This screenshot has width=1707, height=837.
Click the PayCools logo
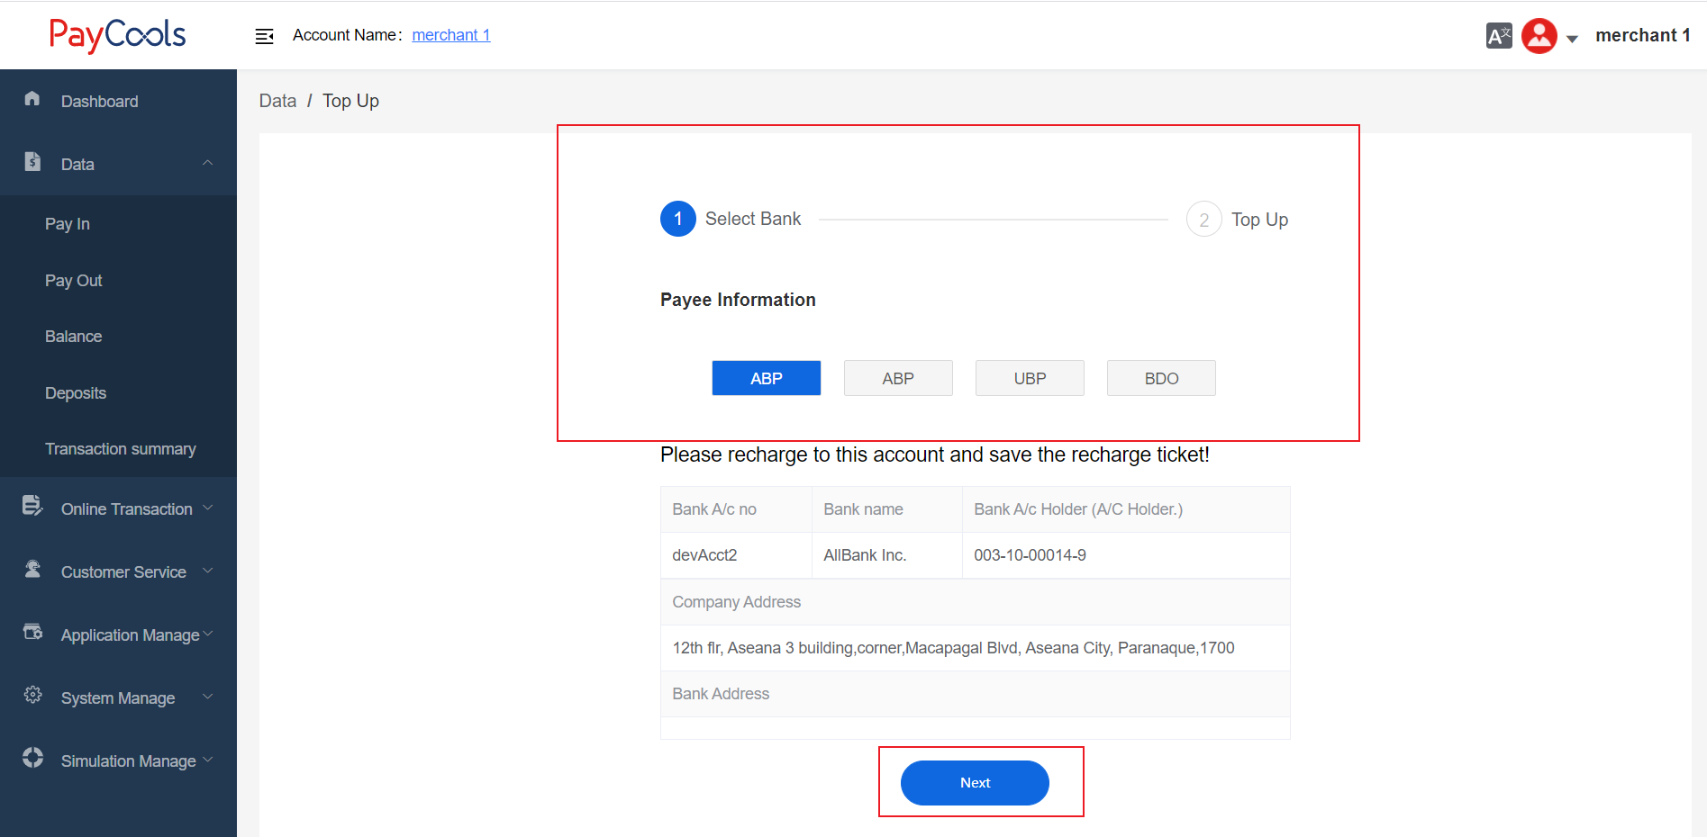coord(117,35)
